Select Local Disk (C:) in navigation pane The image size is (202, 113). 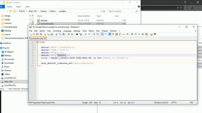[x=10, y=78]
